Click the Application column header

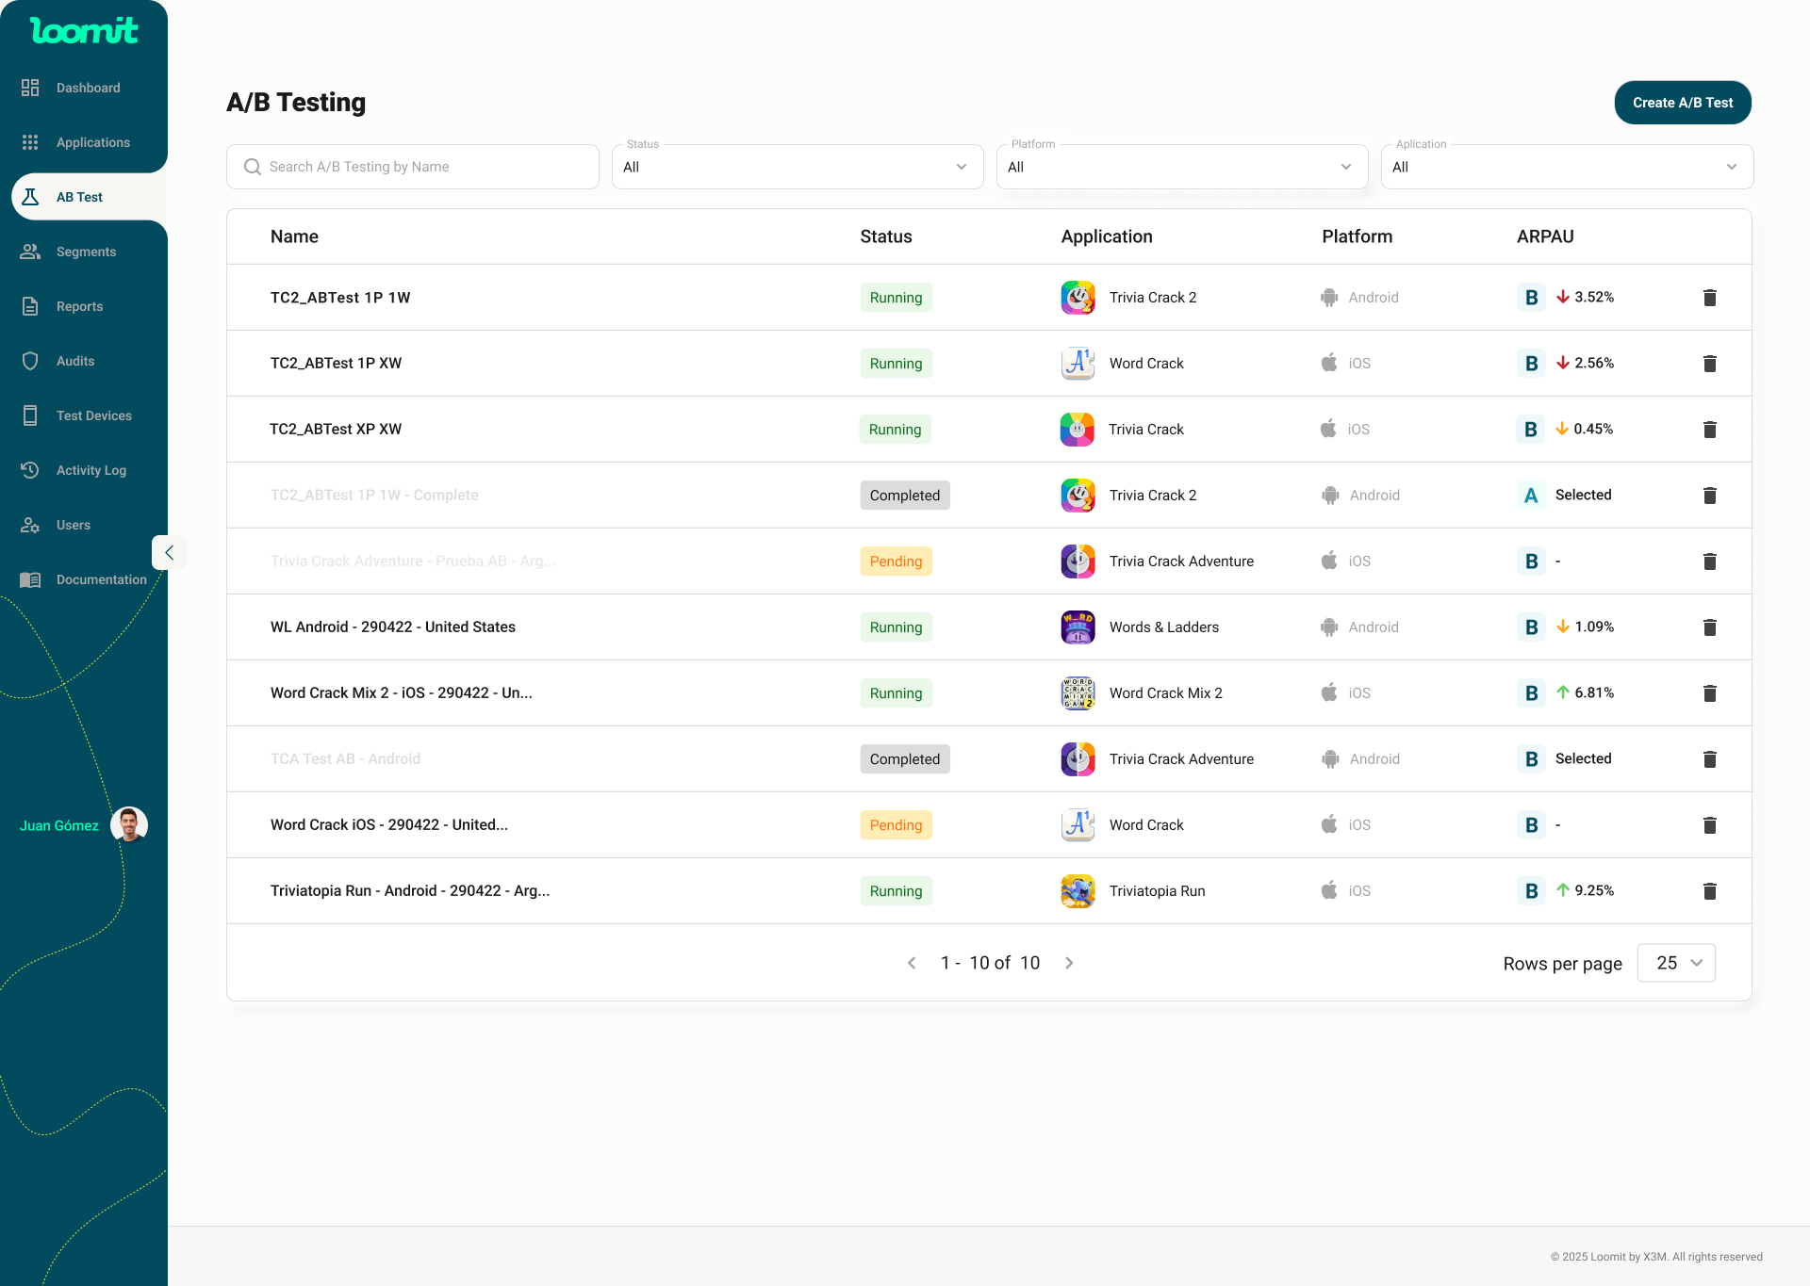(1107, 236)
